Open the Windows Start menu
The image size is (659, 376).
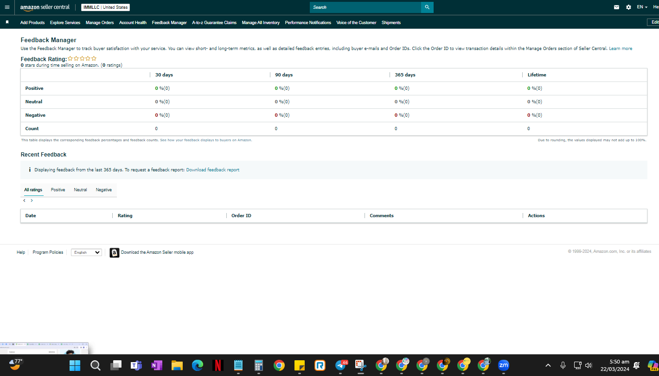tap(75, 365)
